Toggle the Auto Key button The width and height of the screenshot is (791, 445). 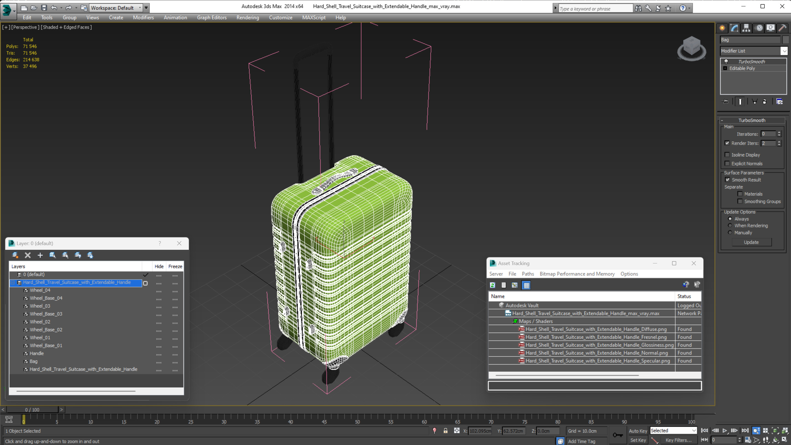pyautogui.click(x=637, y=431)
